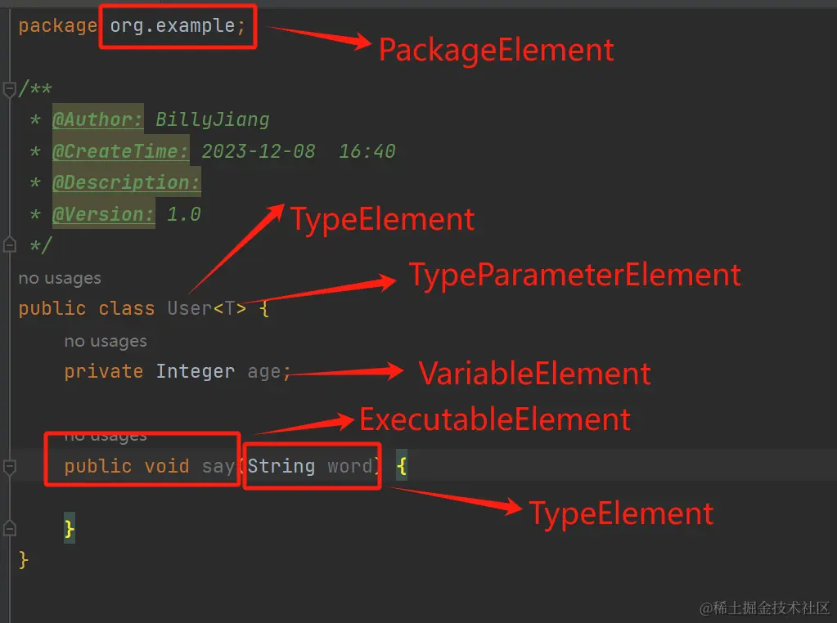Place cursor on type parameter T
Screen dimensions: 837x623
click(x=230, y=308)
